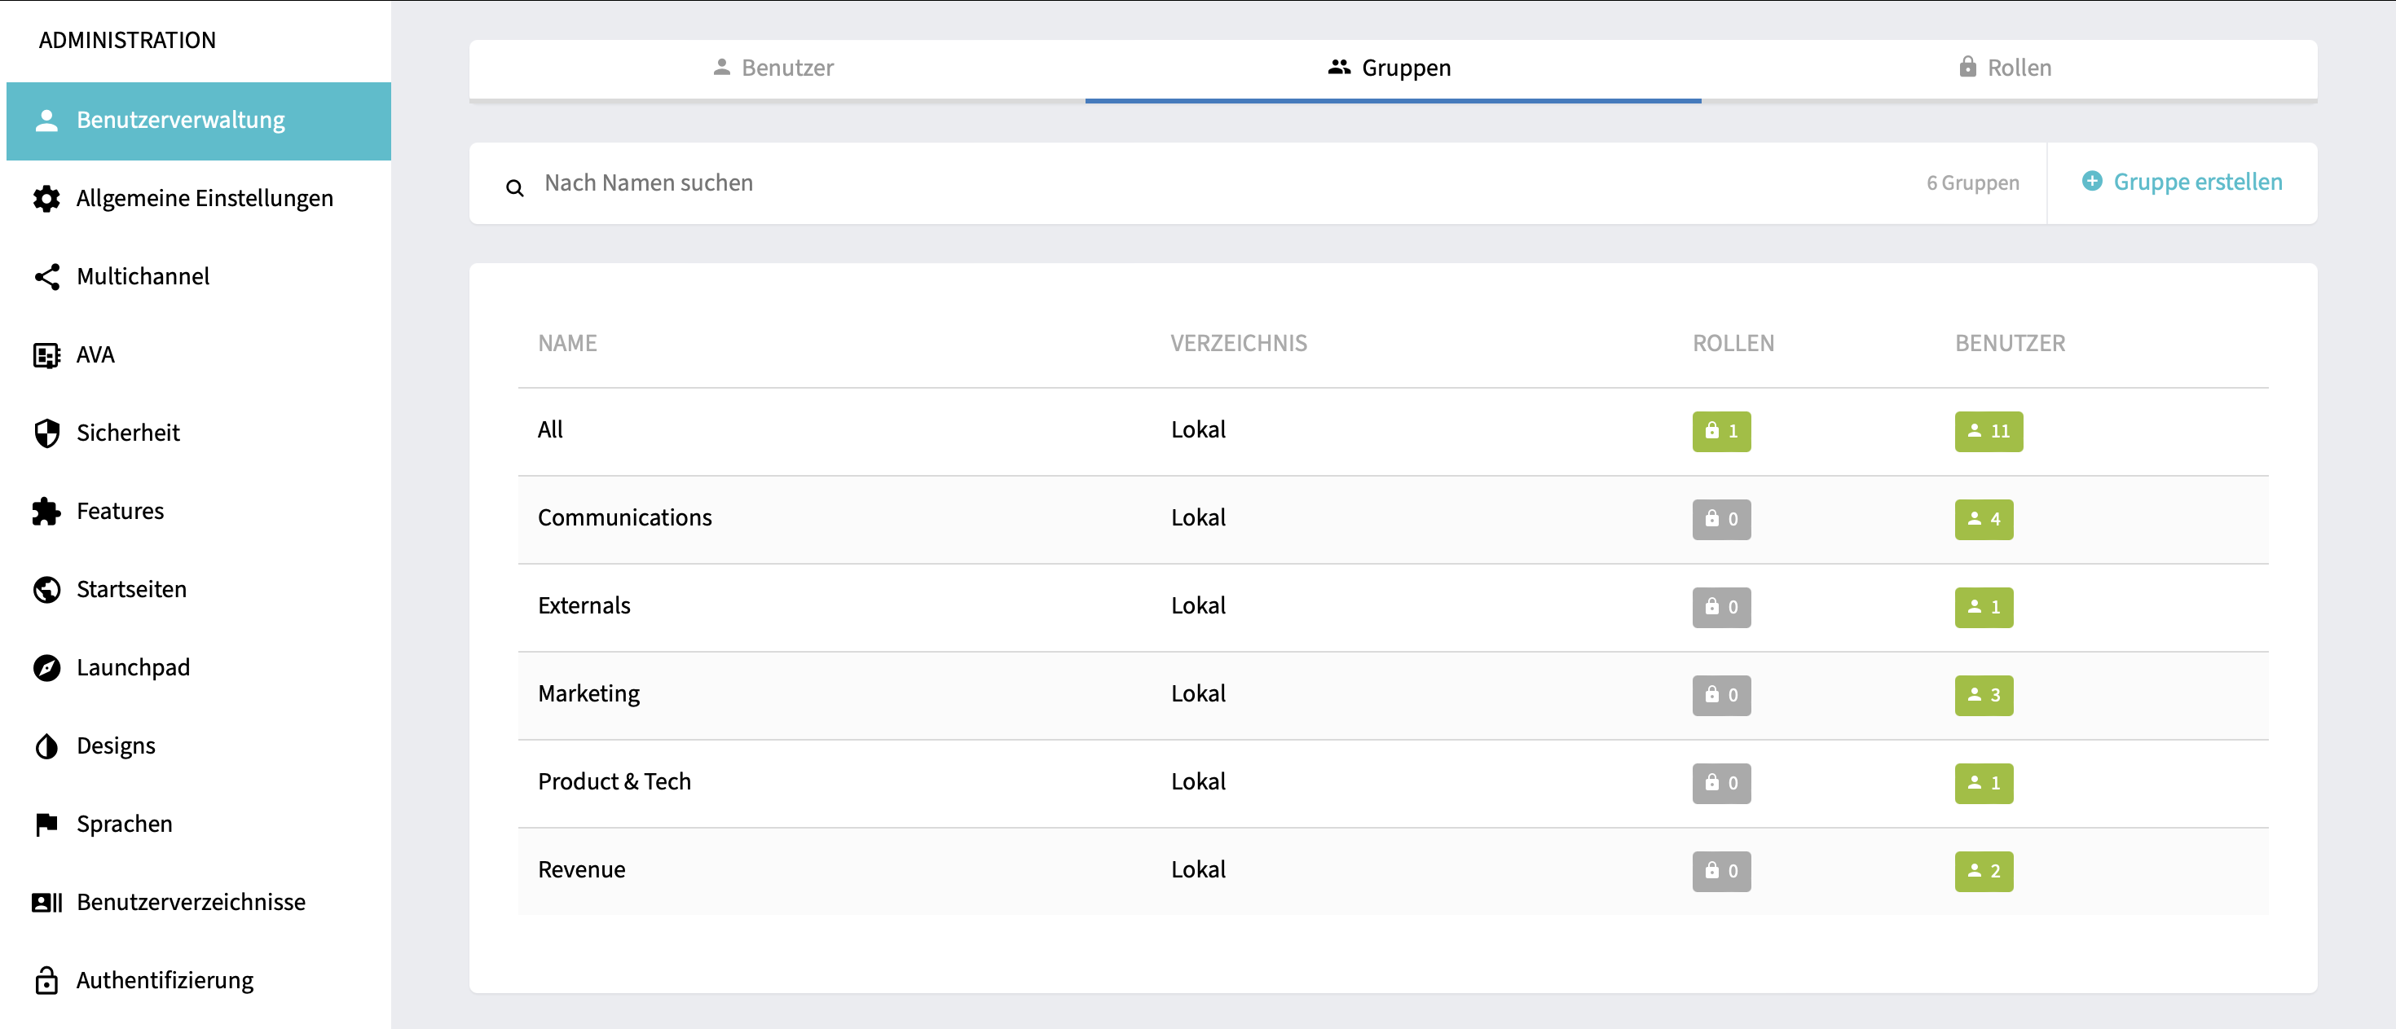
Task: Click Lokal in the Revenue row
Action: 1198,870
